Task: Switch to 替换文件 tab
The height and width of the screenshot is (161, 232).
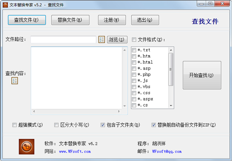Action: tap(70, 20)
